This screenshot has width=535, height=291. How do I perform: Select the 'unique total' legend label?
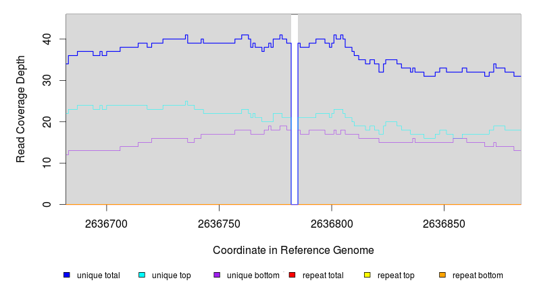pyautogui.click(x=99, y=276)
